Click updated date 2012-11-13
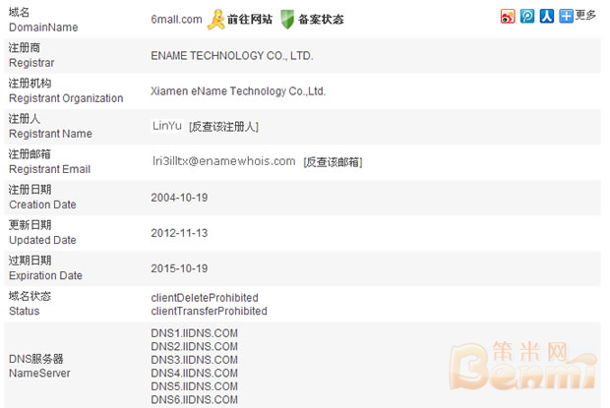This screenshot has height=408, width=610. [179, 233]
